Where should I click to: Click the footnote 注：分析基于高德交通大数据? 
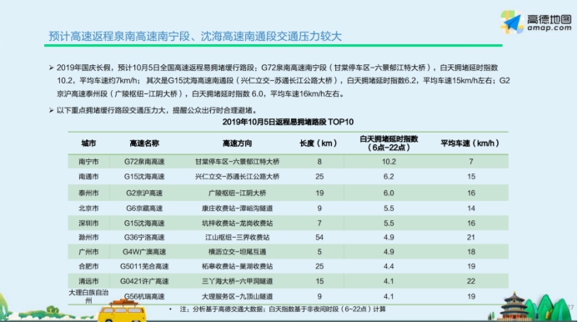(283, 309)
